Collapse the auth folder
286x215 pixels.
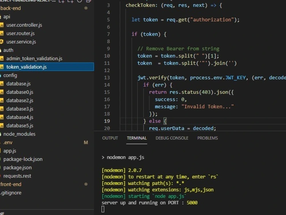[8, 50]
